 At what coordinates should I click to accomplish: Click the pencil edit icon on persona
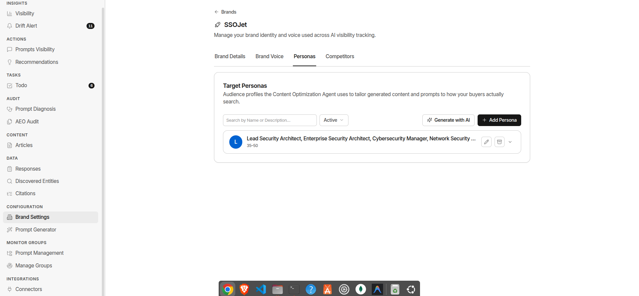pos(486,142)
